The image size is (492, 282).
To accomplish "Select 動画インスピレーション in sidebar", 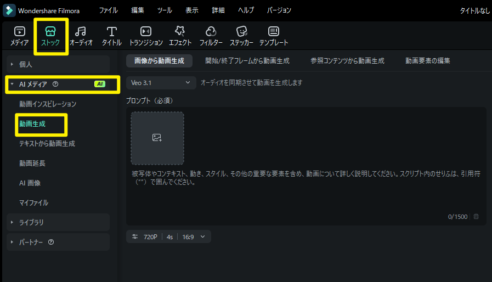I will click(x=48, y=104).
